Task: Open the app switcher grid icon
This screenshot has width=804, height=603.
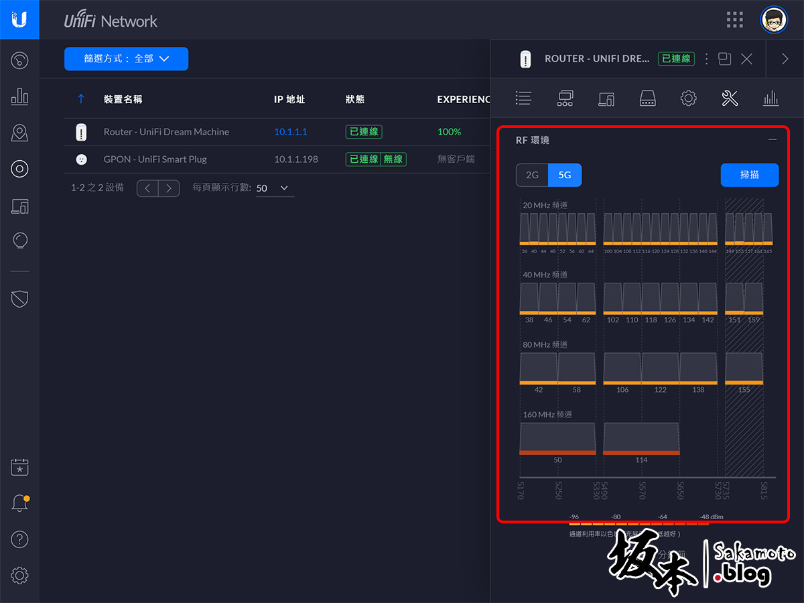Action: tap(735, 19)
